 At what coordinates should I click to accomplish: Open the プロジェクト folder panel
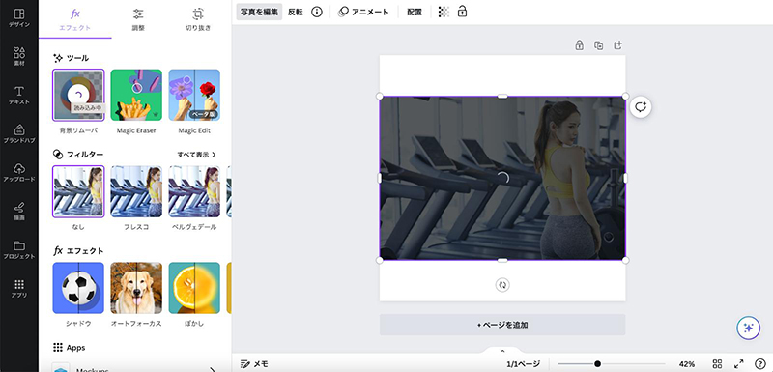pyautogui.click(x=18, y=249)
